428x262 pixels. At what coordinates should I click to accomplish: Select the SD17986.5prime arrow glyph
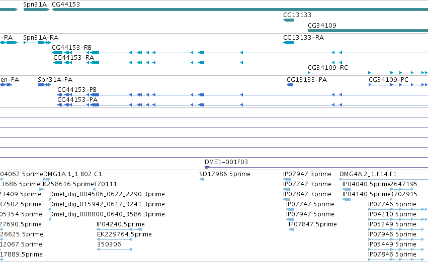pos(202,179)
